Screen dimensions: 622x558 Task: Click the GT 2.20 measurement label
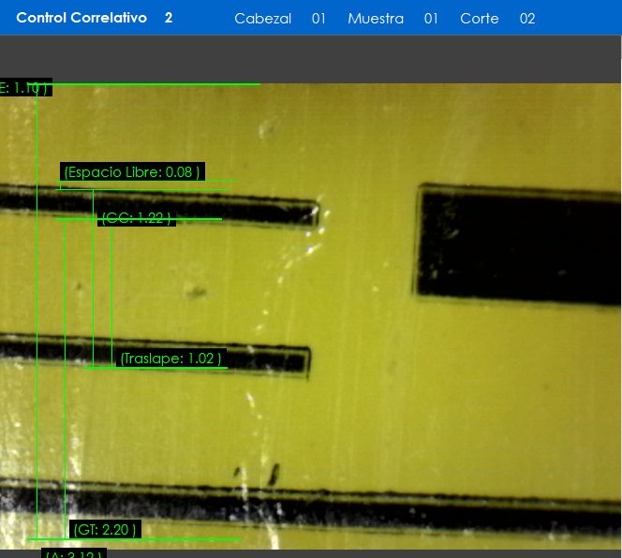[x=106, y=530]
